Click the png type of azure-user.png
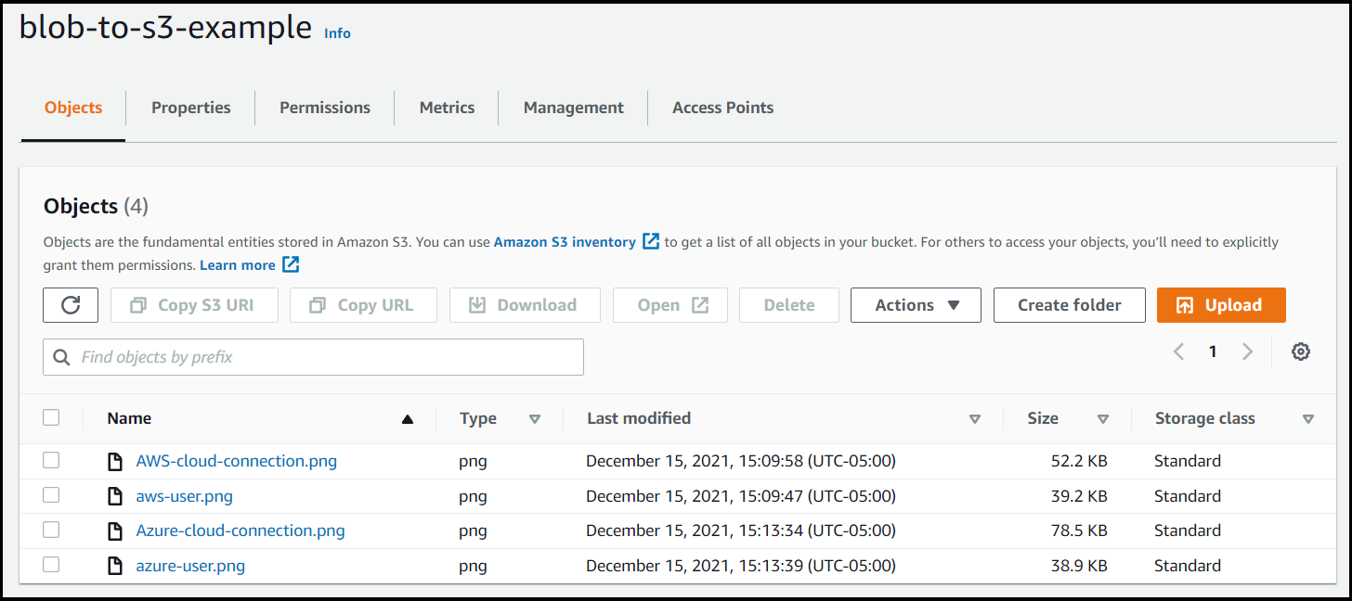 [x=473, y=567]
